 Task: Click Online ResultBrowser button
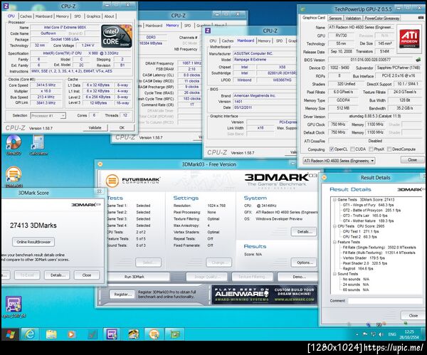coord(33,242)
